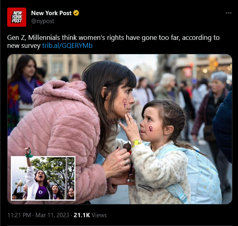
Task: Click the New York Post display name
Action: click(x=51, y=13)
